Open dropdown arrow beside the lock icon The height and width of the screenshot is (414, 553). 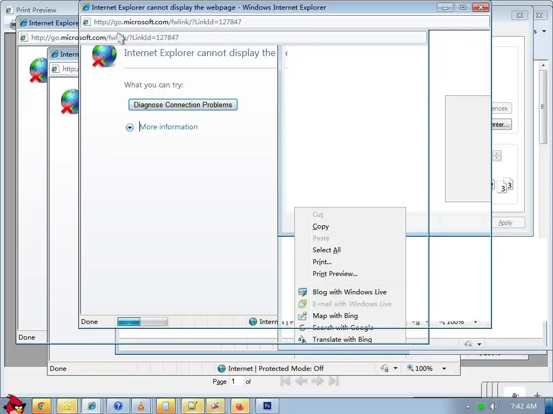click(x=395, y=369)
